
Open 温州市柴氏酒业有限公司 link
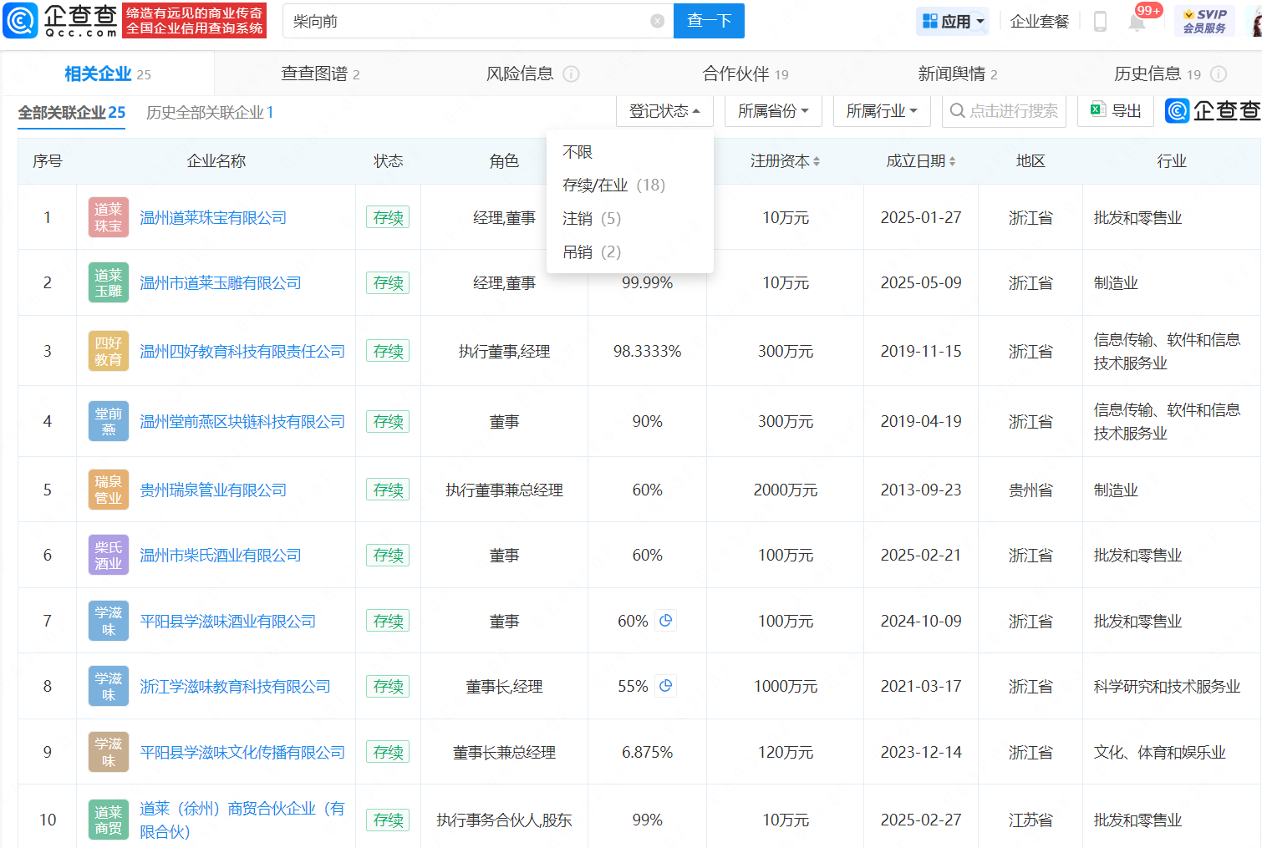point(221,555)
